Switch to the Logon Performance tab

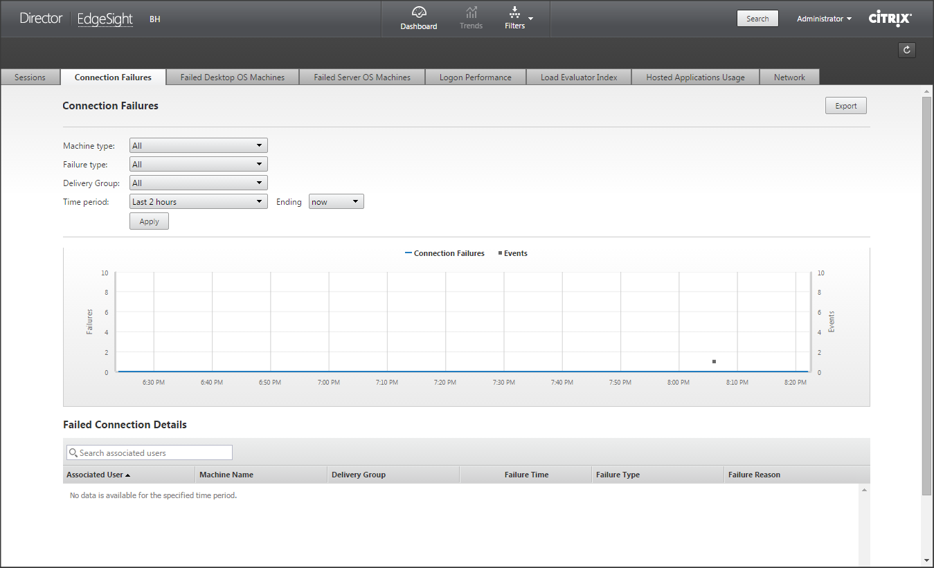(475, 77)
